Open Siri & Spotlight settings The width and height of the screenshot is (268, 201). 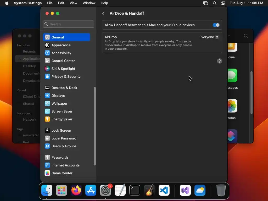point(66,69)
